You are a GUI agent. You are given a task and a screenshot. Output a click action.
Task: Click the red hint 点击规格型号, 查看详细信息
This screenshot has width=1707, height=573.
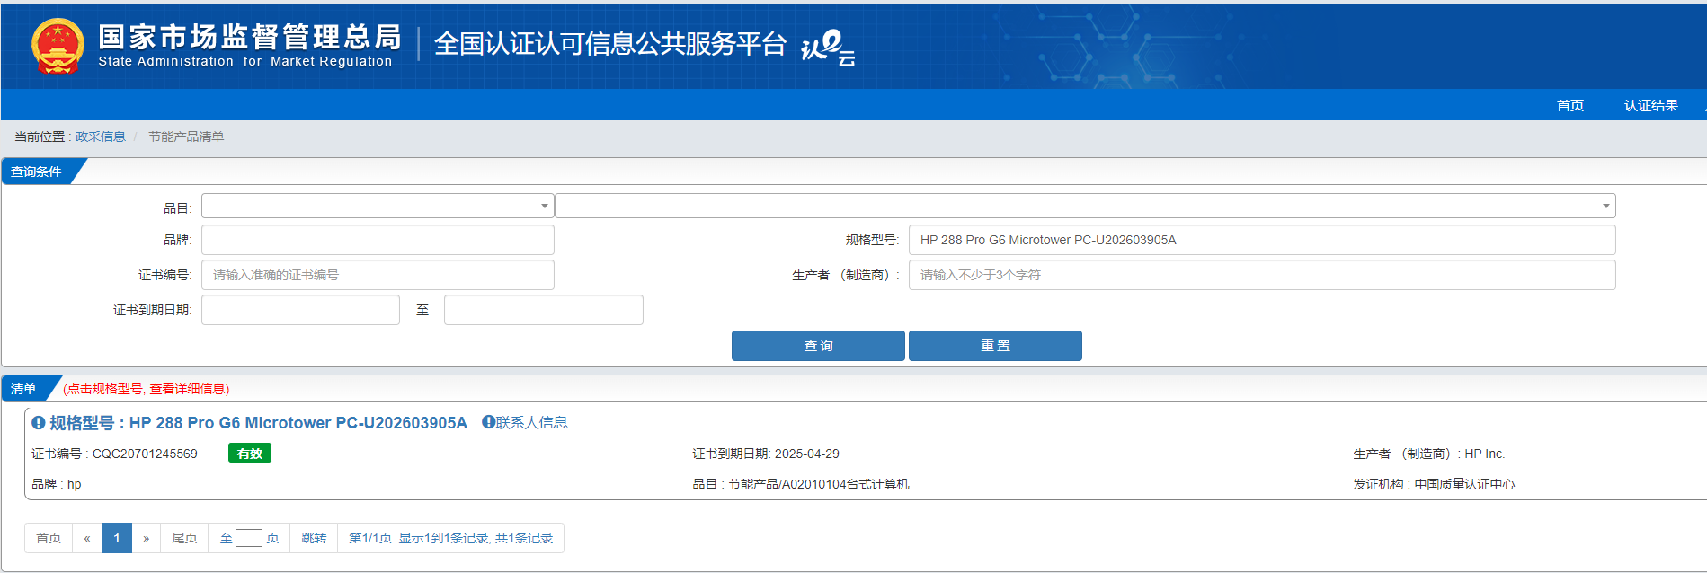[x=147, y=389]
